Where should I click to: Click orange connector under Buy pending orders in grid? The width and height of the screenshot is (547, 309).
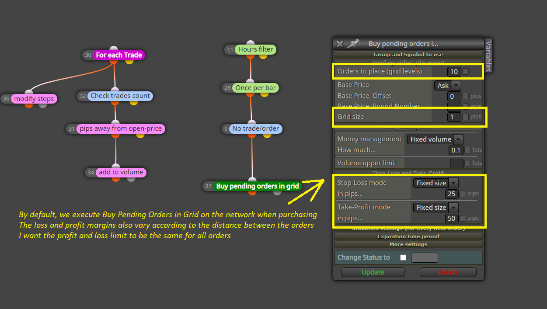click(252, 192)
